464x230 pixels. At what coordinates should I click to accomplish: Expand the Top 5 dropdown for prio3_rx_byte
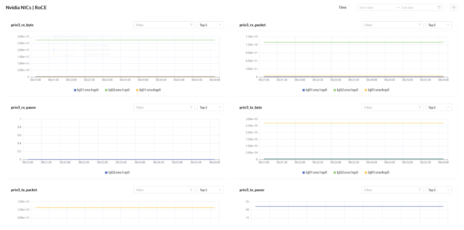pyautogui.click(x=210, y=25)
